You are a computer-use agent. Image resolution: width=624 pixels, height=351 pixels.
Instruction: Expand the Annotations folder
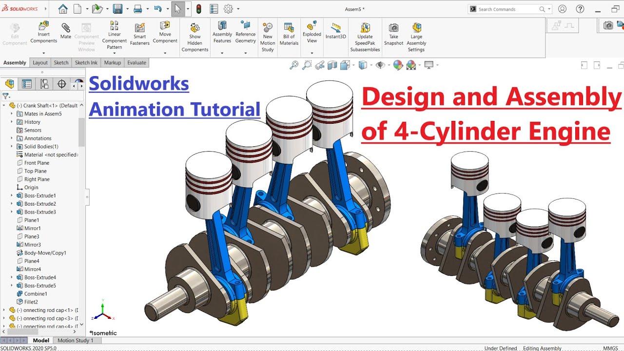click(x=12, y=138)
